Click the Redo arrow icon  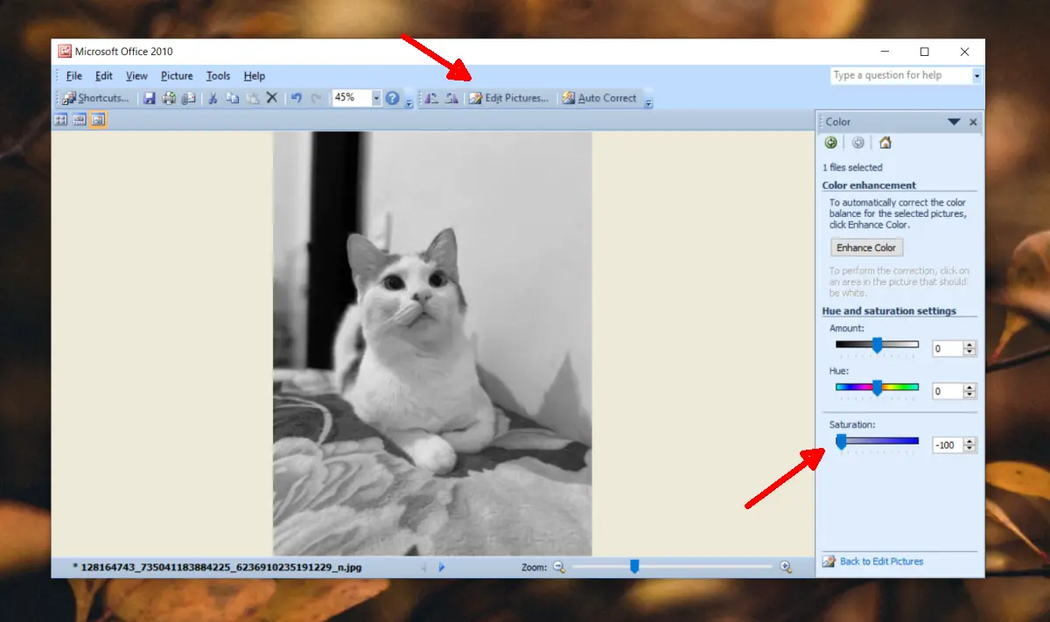click(x=316, y=98)
